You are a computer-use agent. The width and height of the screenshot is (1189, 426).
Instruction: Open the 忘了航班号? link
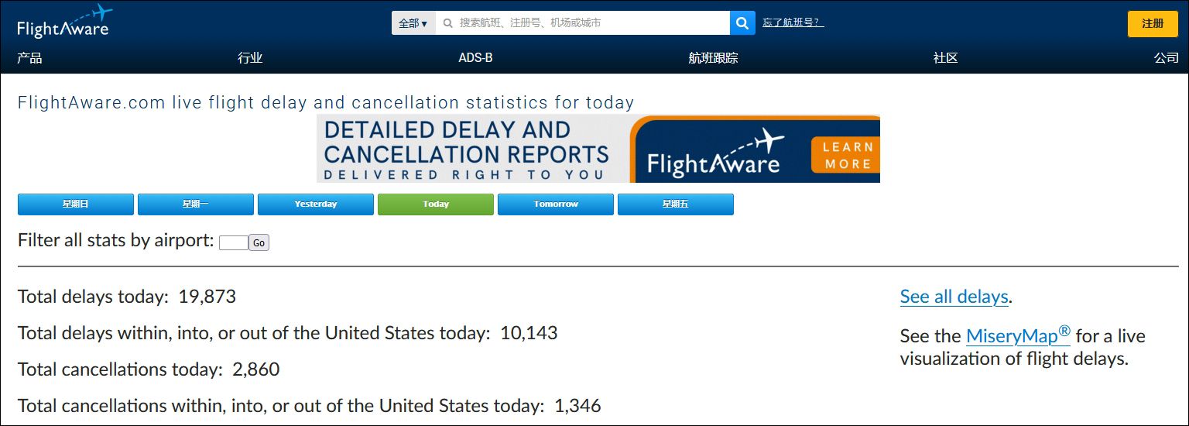[793, 22]
